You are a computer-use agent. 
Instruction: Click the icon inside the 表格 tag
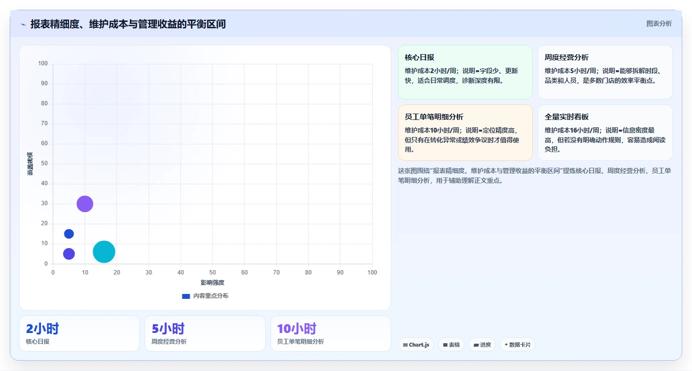click(445, 345)
